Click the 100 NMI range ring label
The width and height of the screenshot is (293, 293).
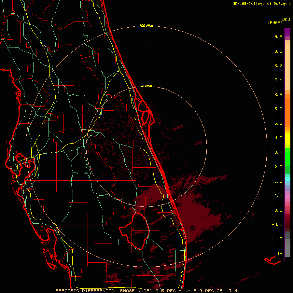click(x=146, y=26)
